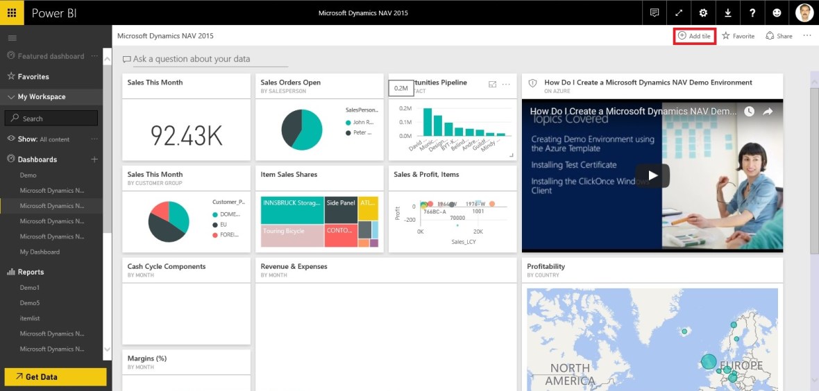Open the settings gear icon

point(703,12)
